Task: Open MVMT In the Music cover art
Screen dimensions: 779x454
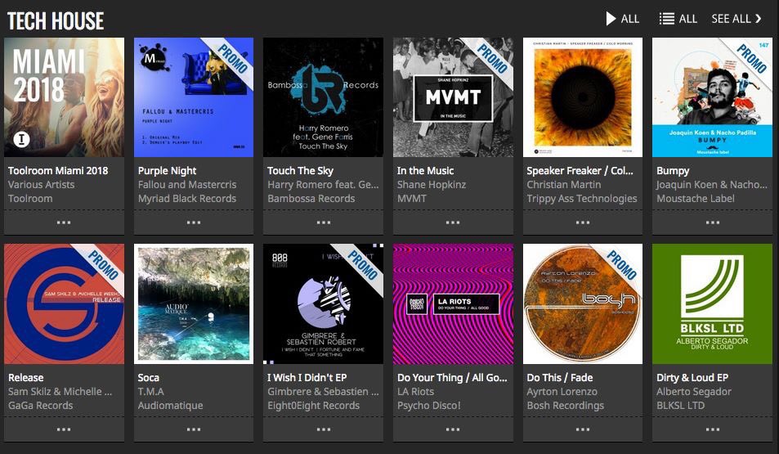Action: (453, 97)
